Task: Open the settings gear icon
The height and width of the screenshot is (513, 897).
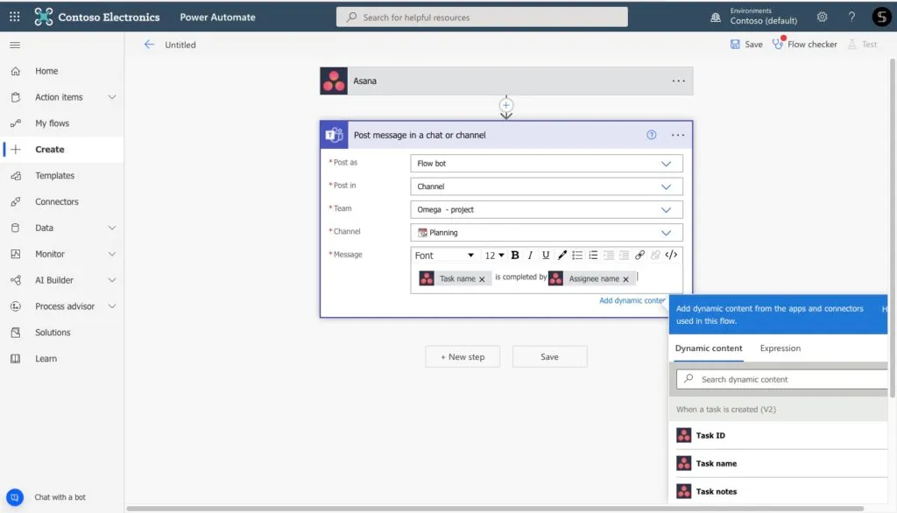Action: (822, 17)
